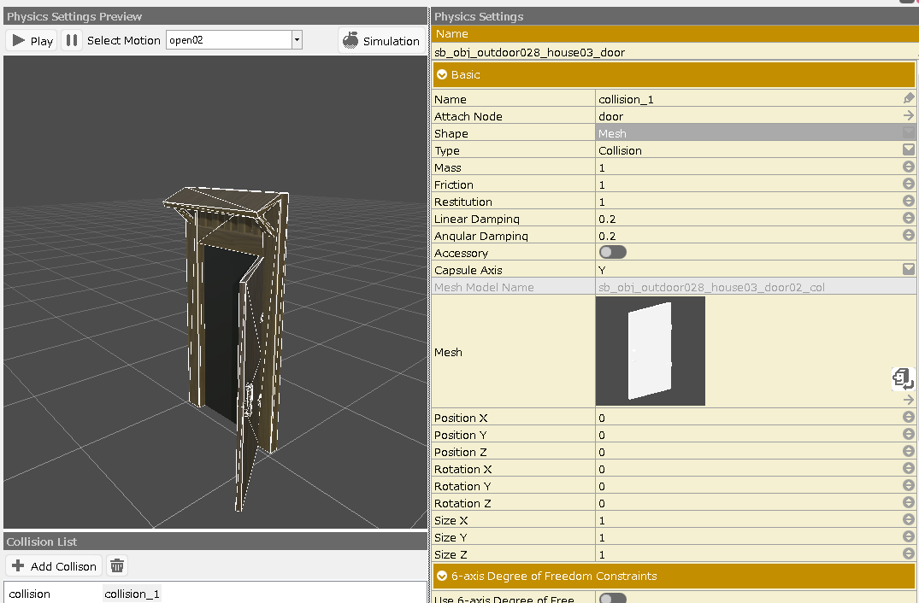
Task: Click the mesh replace icon beside the Mesh preview
Action: [903, 378]
